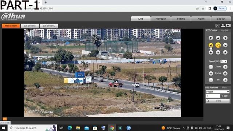This screenshot has width=233, height=131.
Task: Select Main Stream
Action: (x=11, y=26)
